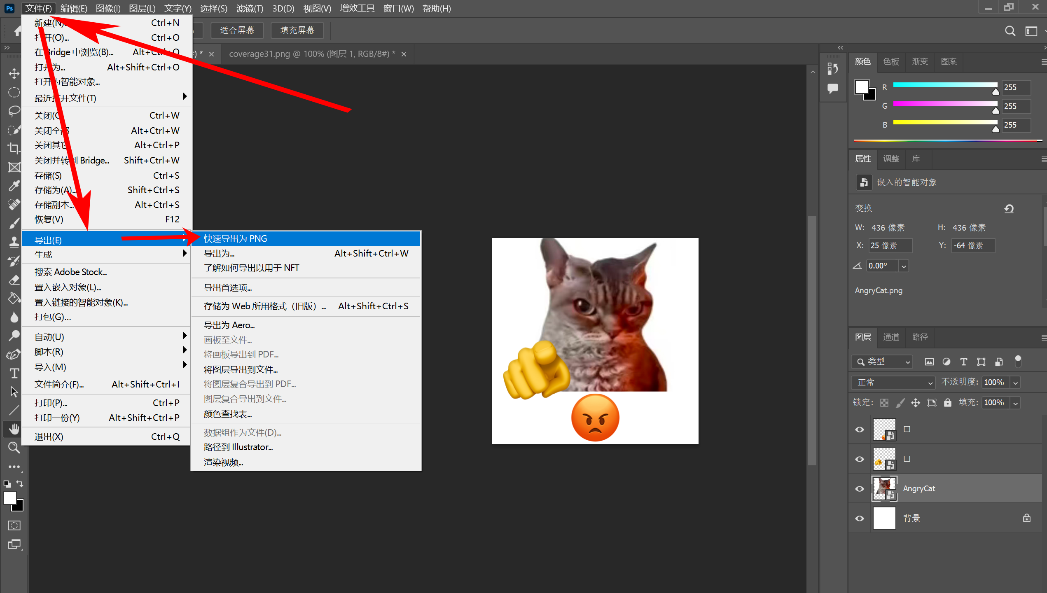Click the foreground color swatch in Color panel
The width and height of the screenshot is (1047, 593).
(861, 87)
